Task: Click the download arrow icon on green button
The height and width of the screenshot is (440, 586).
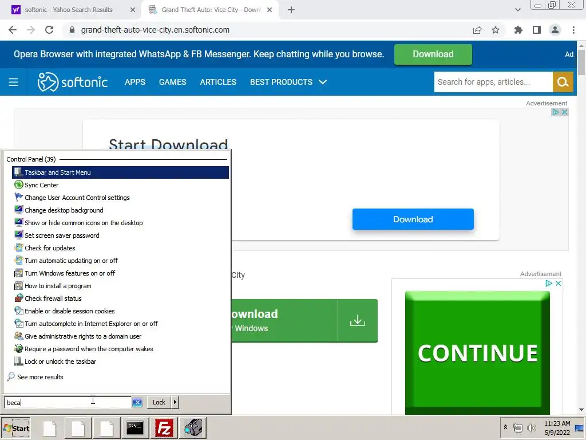Action: (358, 320)
